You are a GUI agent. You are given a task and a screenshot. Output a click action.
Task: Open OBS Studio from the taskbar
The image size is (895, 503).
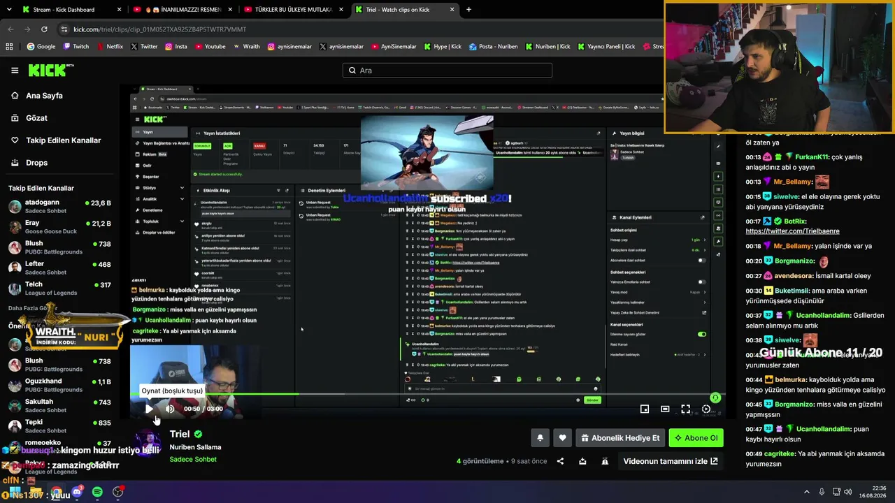[x=118, y=493]
